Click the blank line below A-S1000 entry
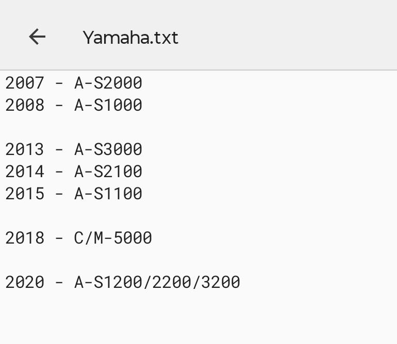The height and width of the screenshot is (344, 397). (x=103, y=127)
